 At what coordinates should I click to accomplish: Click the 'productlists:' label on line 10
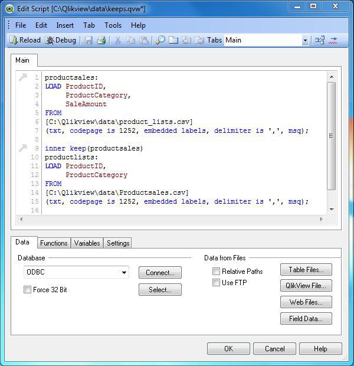(71, 158)
